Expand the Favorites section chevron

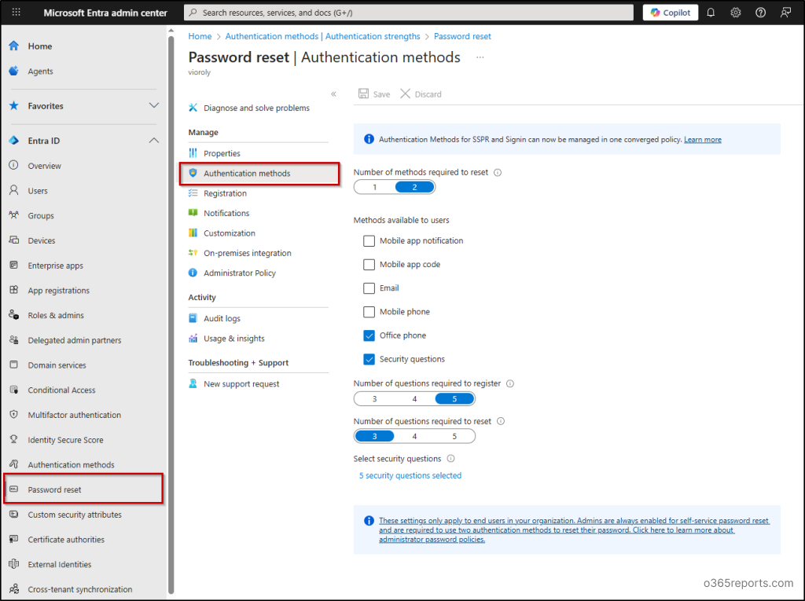click(153, 106)
